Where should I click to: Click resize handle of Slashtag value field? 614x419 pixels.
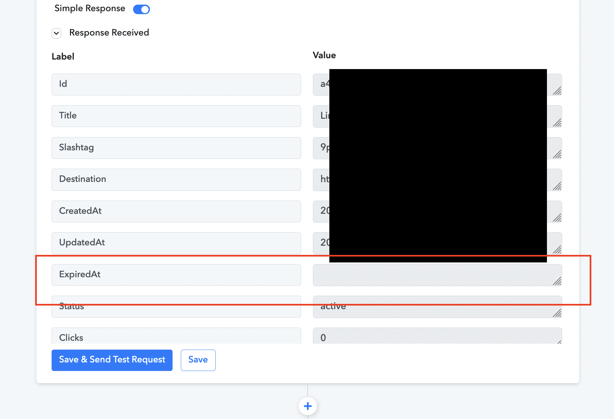[x=557, y=154]
